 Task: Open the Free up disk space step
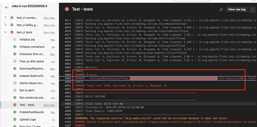[x=30, y=62]
